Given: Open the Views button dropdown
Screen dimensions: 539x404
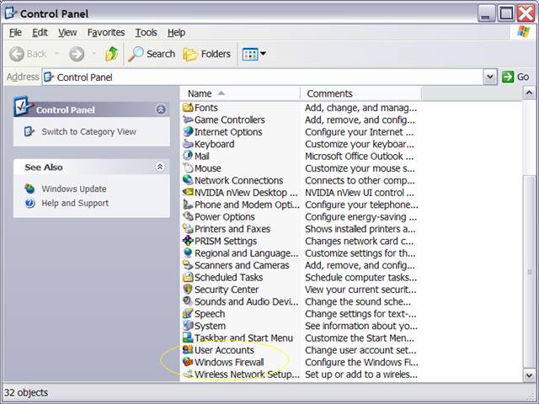Looking at the screenshot, I should (x=264, y=54).
